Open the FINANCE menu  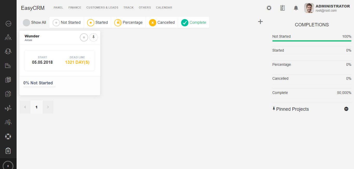(75, 7)
